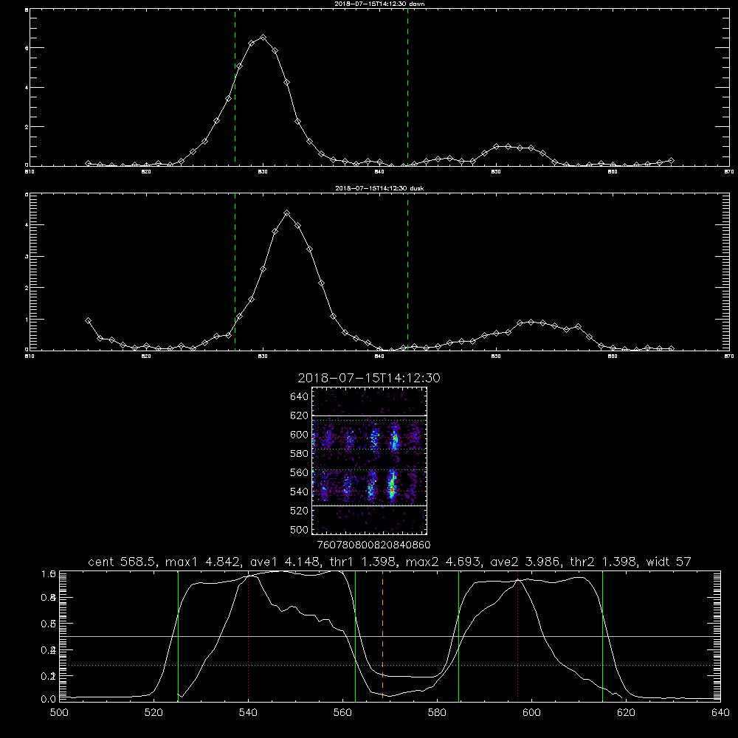This screenshot has width=738, height=738.
Task: Click the rightmost diamond marker on the dawn curve
Action: click(x=671, y=160)
